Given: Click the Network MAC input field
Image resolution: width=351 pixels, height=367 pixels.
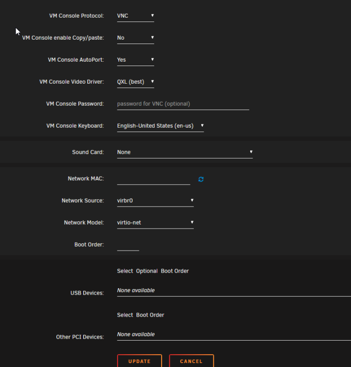Looking at the screenshot, I should point(154,179).
